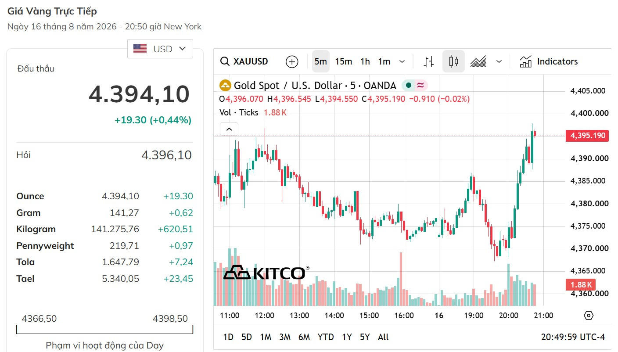The height and width of the screenshot is (352, 618).
Task: Expand more time intervals chevron
Action: point(402,61)
